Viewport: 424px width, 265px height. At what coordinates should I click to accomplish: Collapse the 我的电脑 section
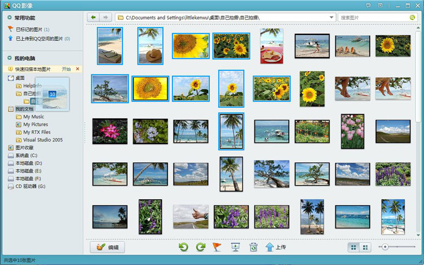point(10,58)
